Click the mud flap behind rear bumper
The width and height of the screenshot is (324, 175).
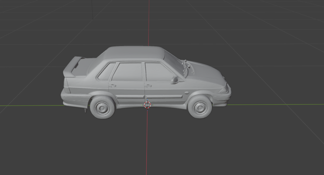(86, 110)
